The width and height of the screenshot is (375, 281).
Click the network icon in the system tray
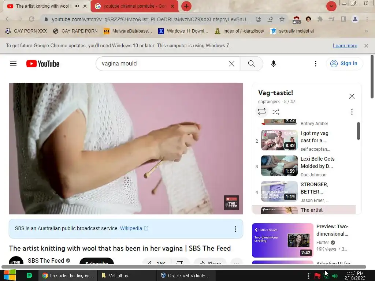click(326, 276)
